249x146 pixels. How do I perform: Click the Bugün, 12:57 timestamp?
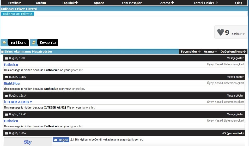point(18,133)
